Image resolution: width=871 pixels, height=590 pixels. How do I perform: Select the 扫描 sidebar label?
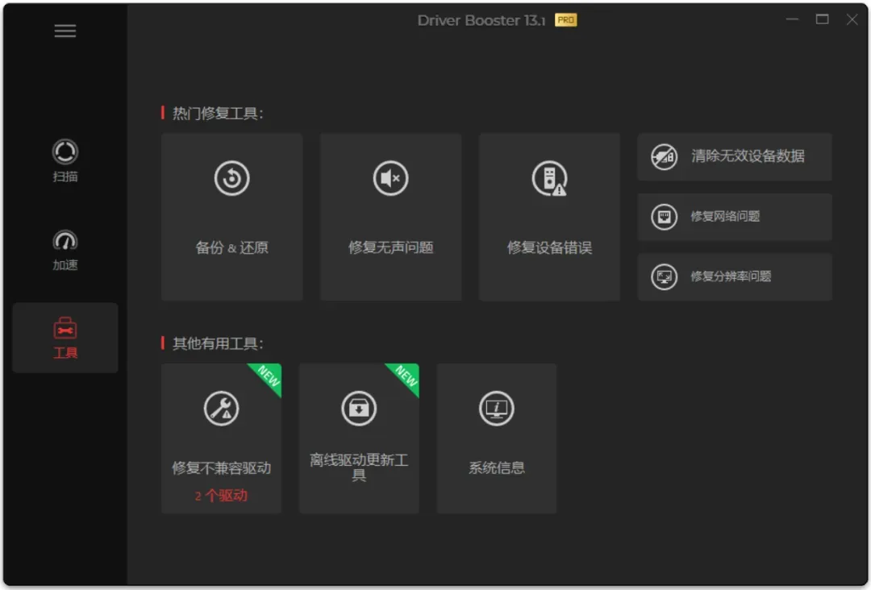(65, 177)
